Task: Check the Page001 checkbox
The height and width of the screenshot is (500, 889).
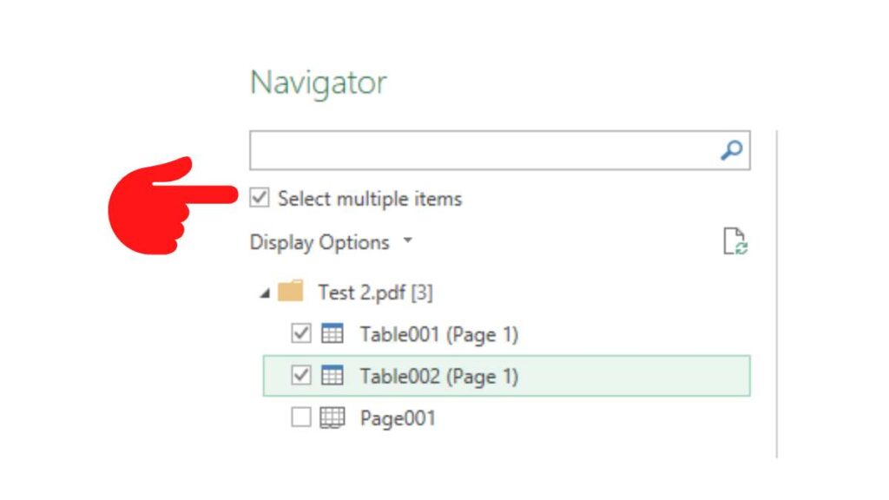Action: [300, 418]
